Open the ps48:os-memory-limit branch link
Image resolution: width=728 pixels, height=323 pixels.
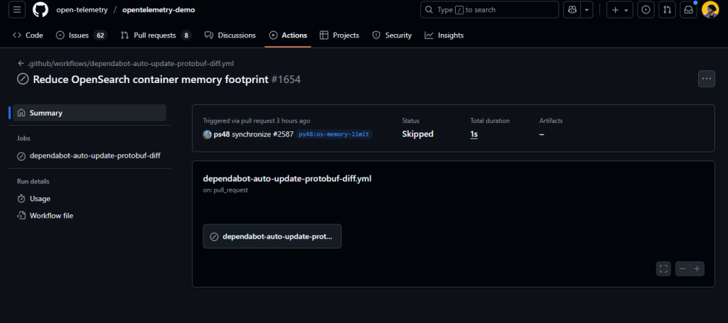(x=334, y=134)
